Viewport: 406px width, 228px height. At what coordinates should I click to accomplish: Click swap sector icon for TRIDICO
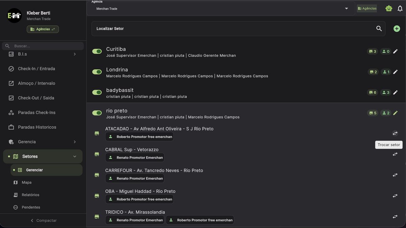click(395, 216)
